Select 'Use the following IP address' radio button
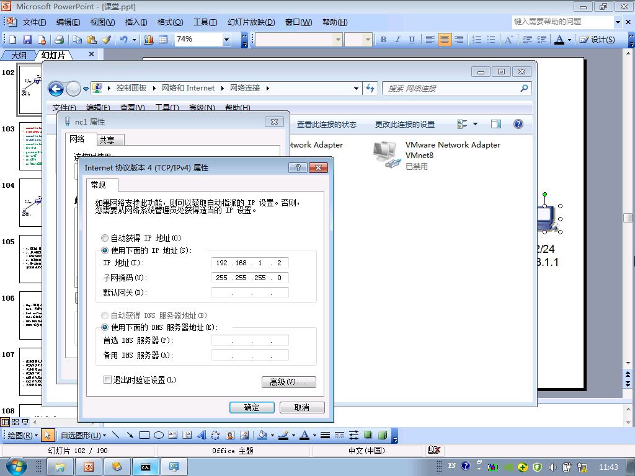Image resolution: width=635 pixels, height=476 pixels. pos(105,250)
